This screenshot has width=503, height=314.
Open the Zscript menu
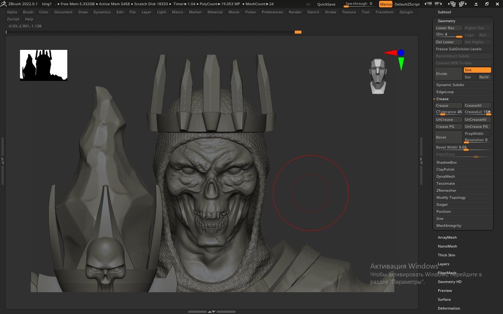tap(13, 19)
